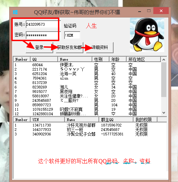Click the 详细资料 details button

point(99,48)
